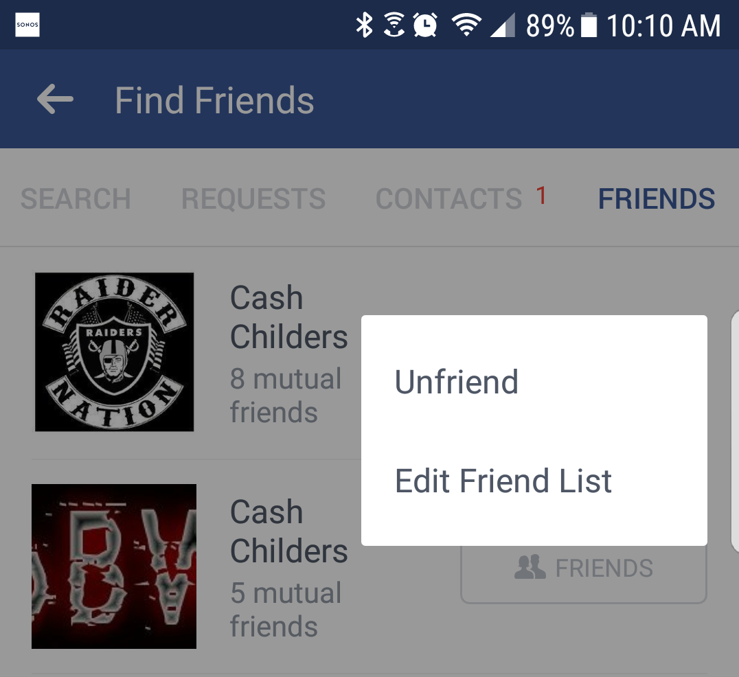Tap the screen mirroring status icon
This screenshot has width=739, height=677.
point(393,24)
